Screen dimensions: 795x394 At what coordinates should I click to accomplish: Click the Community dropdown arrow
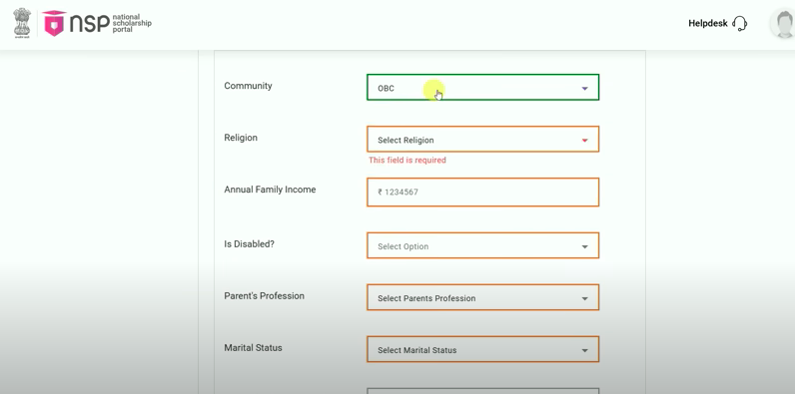pos(584,89)
